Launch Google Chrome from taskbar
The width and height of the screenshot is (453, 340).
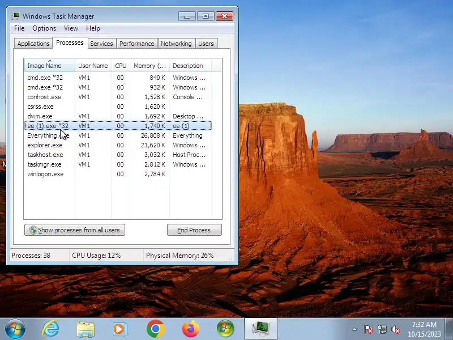click(155, 329)
